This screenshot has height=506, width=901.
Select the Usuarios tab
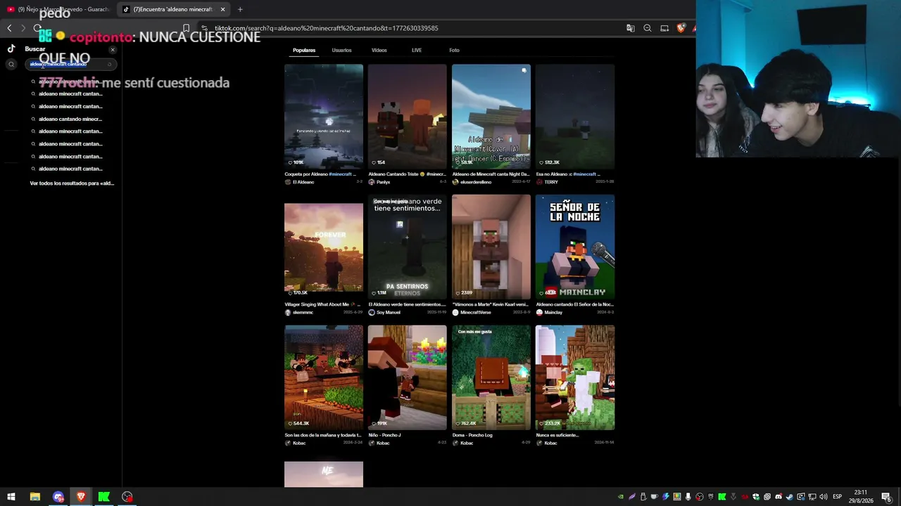click(341, 50)
